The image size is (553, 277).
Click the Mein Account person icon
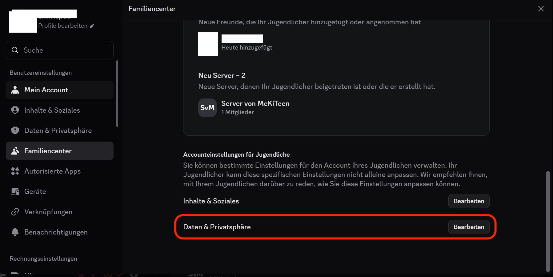pyautogui.click(x=15, y=90)
